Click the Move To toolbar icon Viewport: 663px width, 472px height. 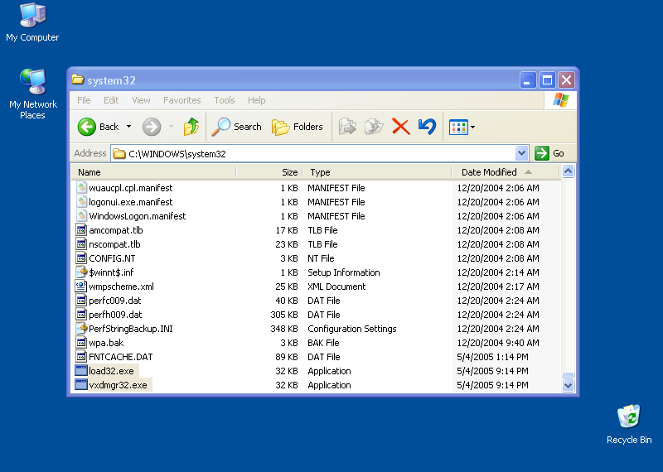click(x=347, y=127)
